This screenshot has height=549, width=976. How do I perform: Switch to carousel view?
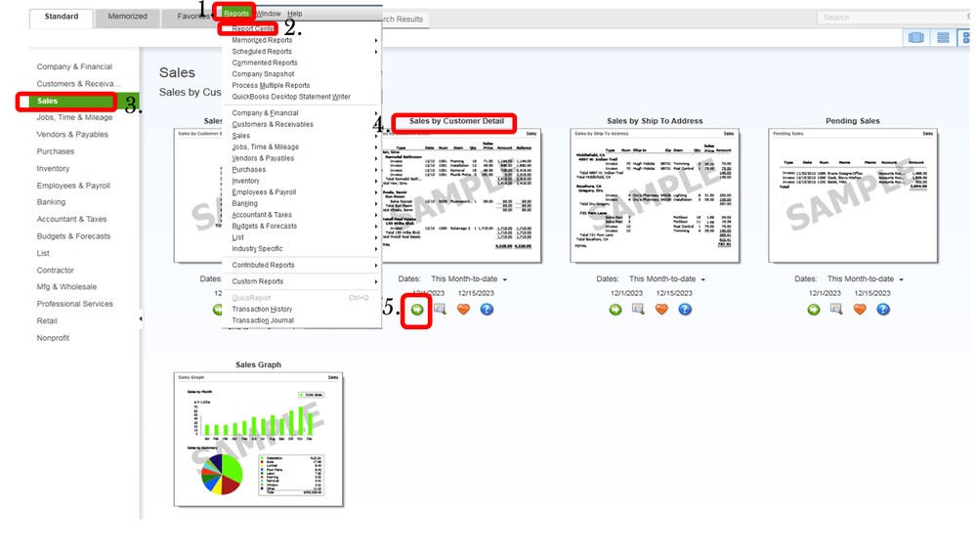click(915, 38)
